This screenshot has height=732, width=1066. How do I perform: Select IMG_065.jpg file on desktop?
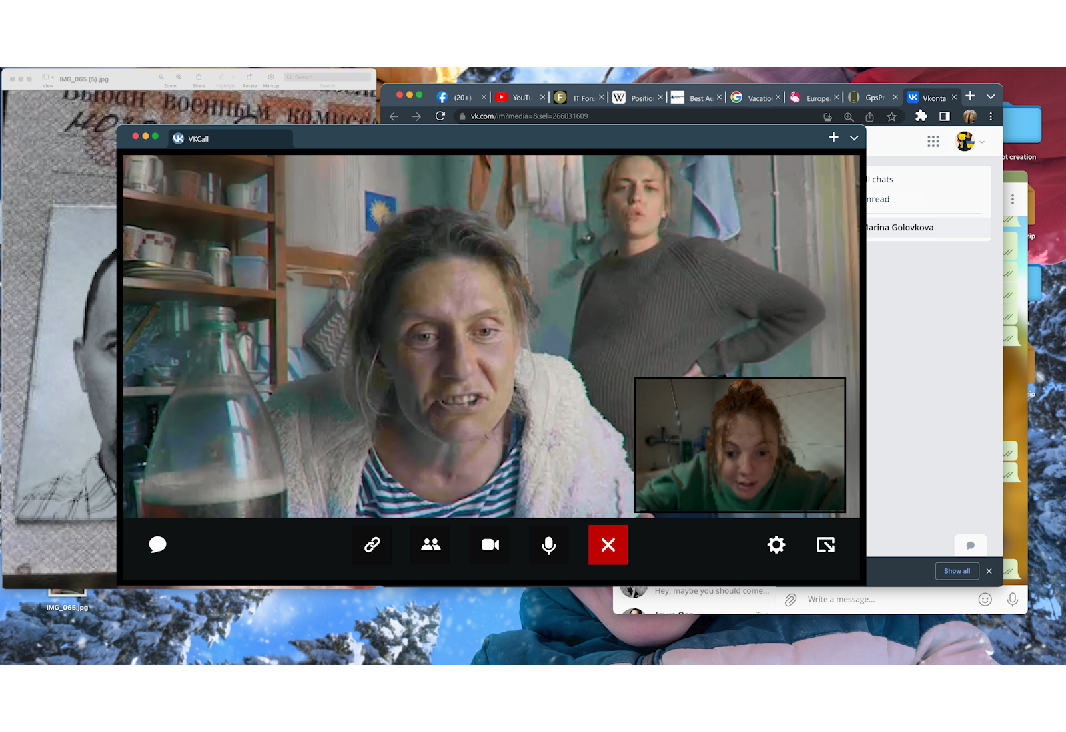click(67, 602)
